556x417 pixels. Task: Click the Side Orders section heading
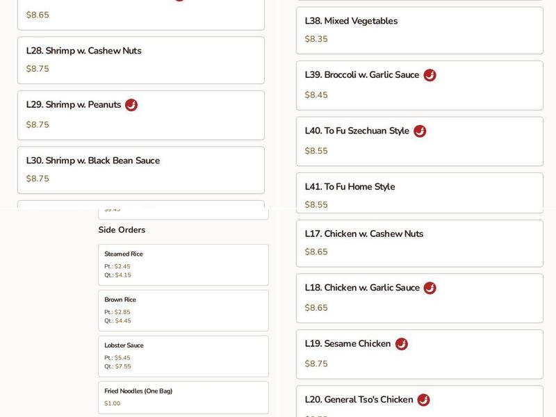click(122, 230)
